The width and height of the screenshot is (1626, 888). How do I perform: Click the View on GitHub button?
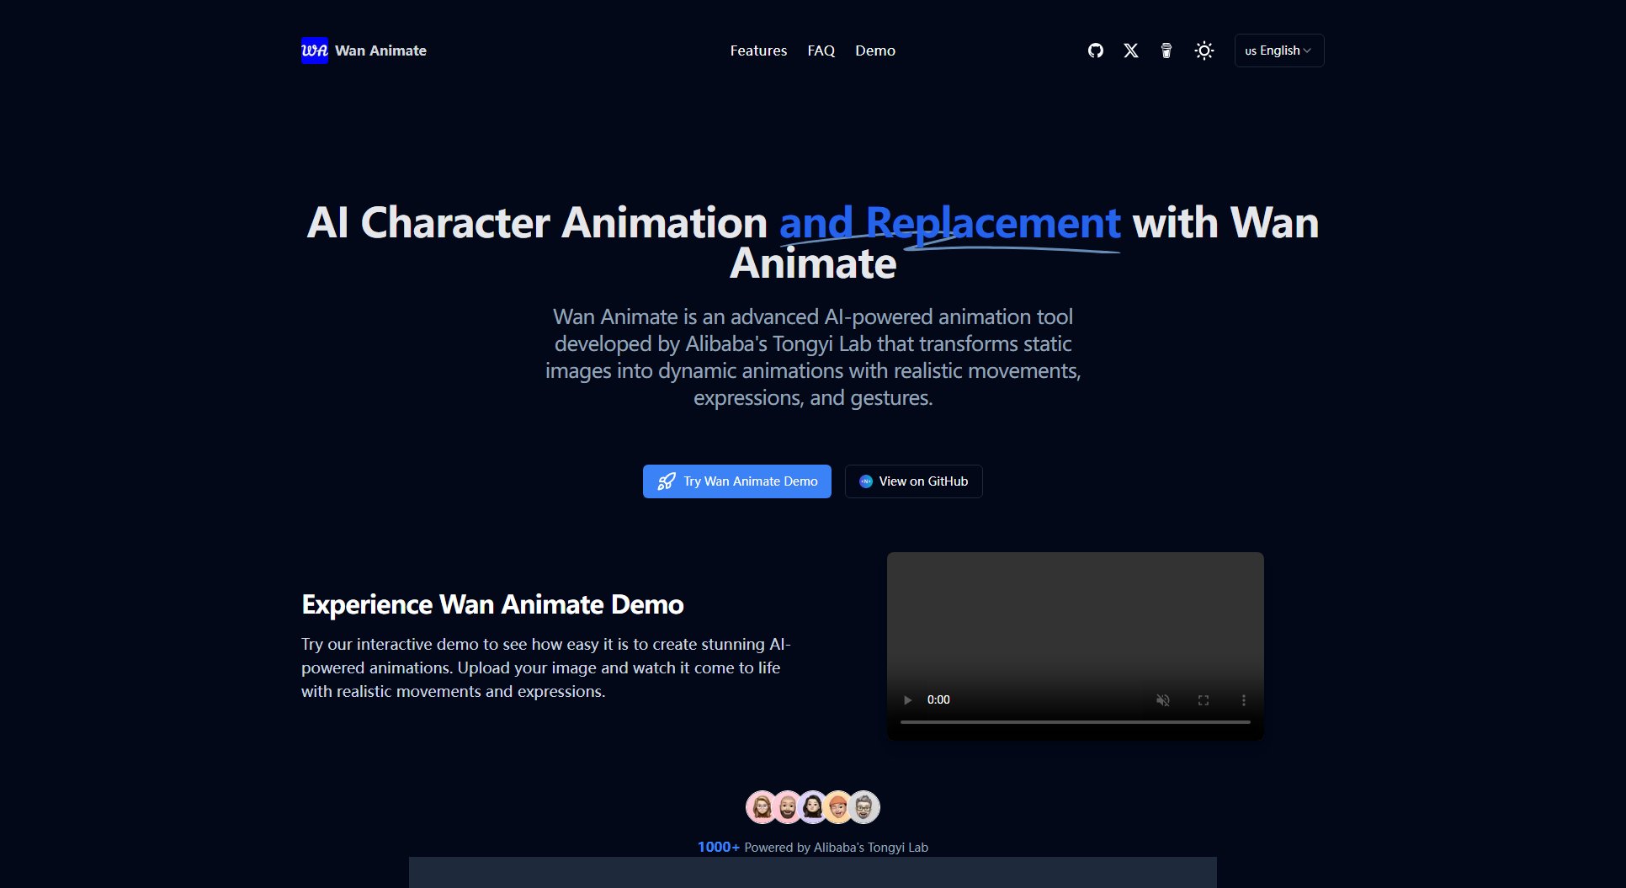click(913, 481)
